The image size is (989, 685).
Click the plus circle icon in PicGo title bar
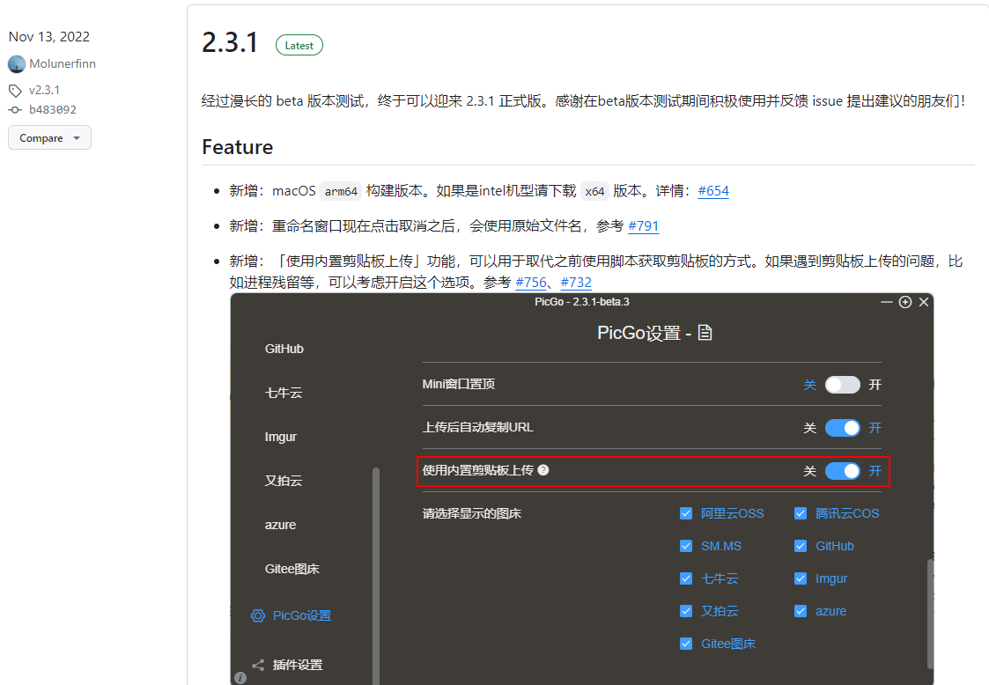(905, 302)
